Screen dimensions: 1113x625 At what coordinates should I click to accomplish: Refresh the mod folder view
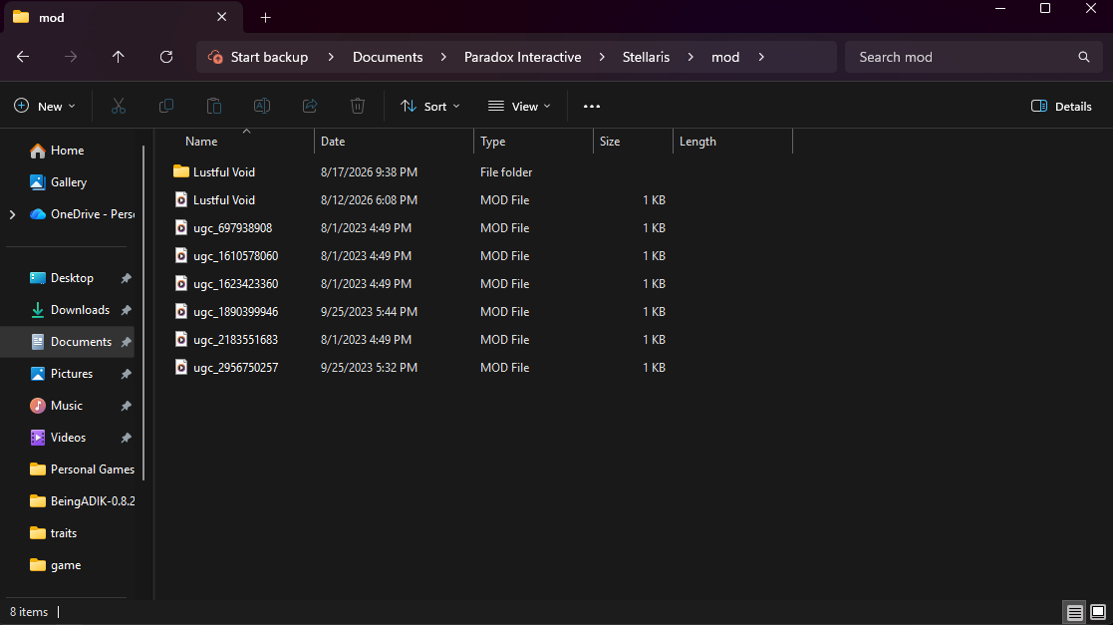tap(166, 57)
